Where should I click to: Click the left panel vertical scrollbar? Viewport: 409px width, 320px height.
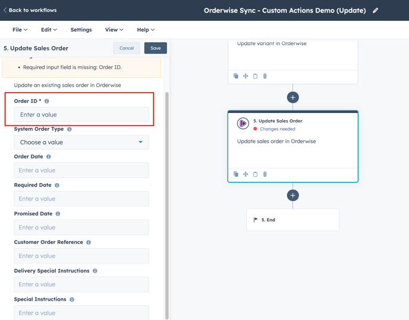tap(167, 205)
